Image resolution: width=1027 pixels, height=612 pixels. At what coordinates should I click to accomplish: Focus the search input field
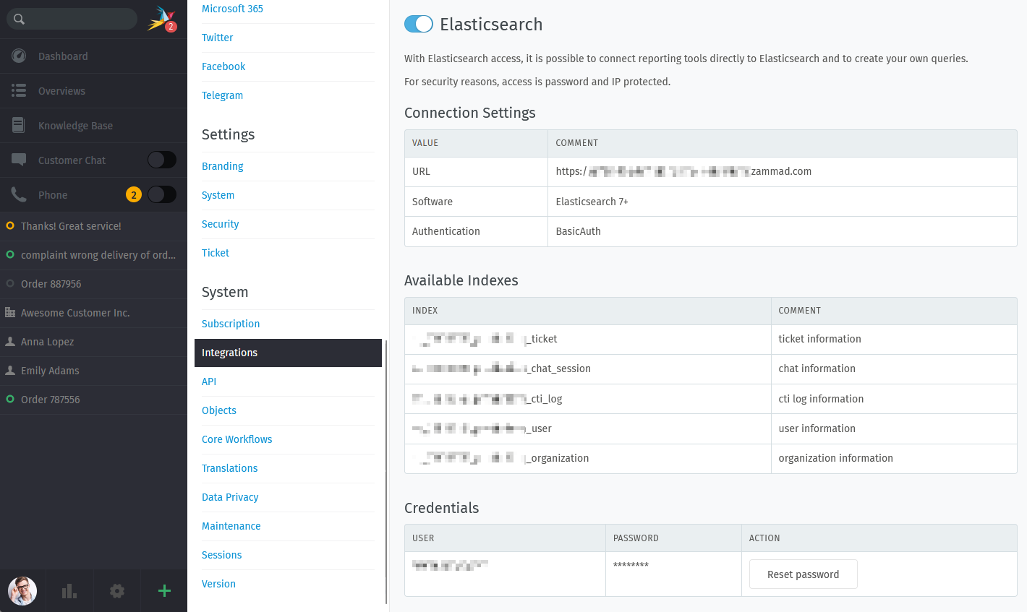pos(72,19)
